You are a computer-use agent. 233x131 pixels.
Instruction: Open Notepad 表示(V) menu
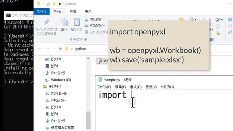tap(151, 87)
